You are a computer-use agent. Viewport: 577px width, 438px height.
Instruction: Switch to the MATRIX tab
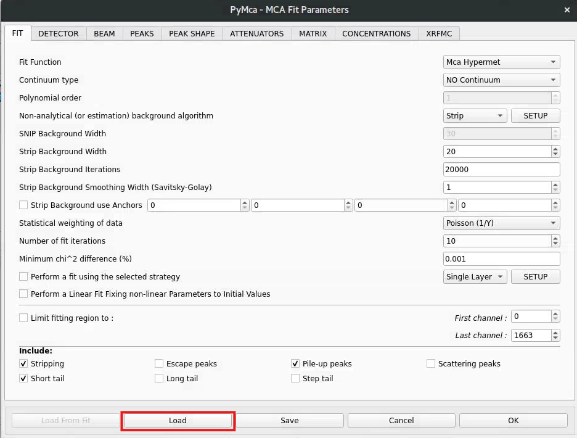313,33
